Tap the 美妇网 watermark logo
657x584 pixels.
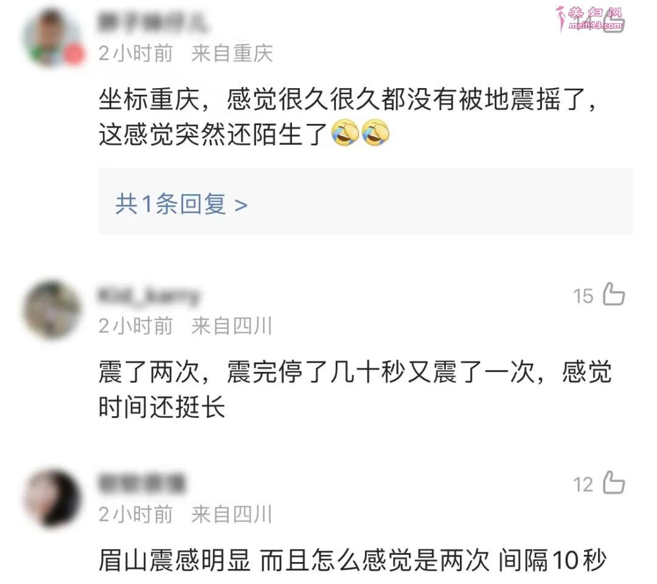[589, 19]
